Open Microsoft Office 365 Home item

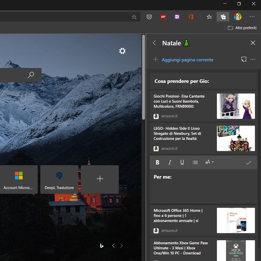coord(203,220)
